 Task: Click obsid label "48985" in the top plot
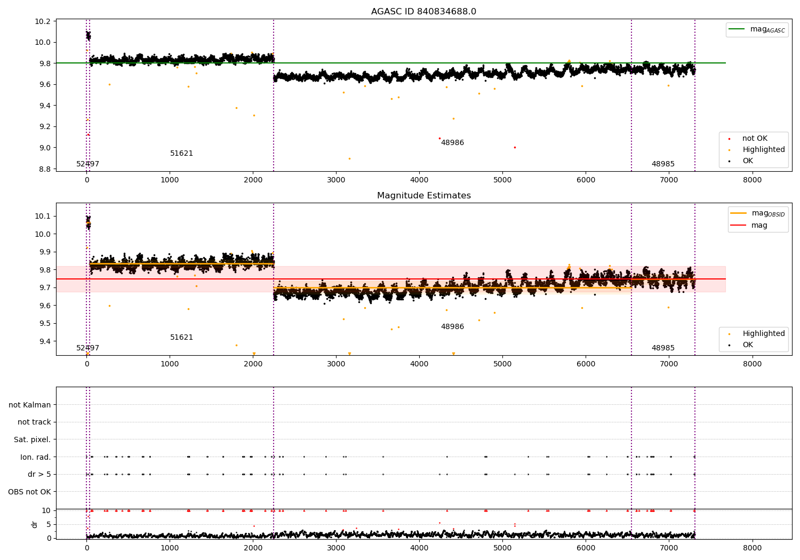tap(663, 164)
